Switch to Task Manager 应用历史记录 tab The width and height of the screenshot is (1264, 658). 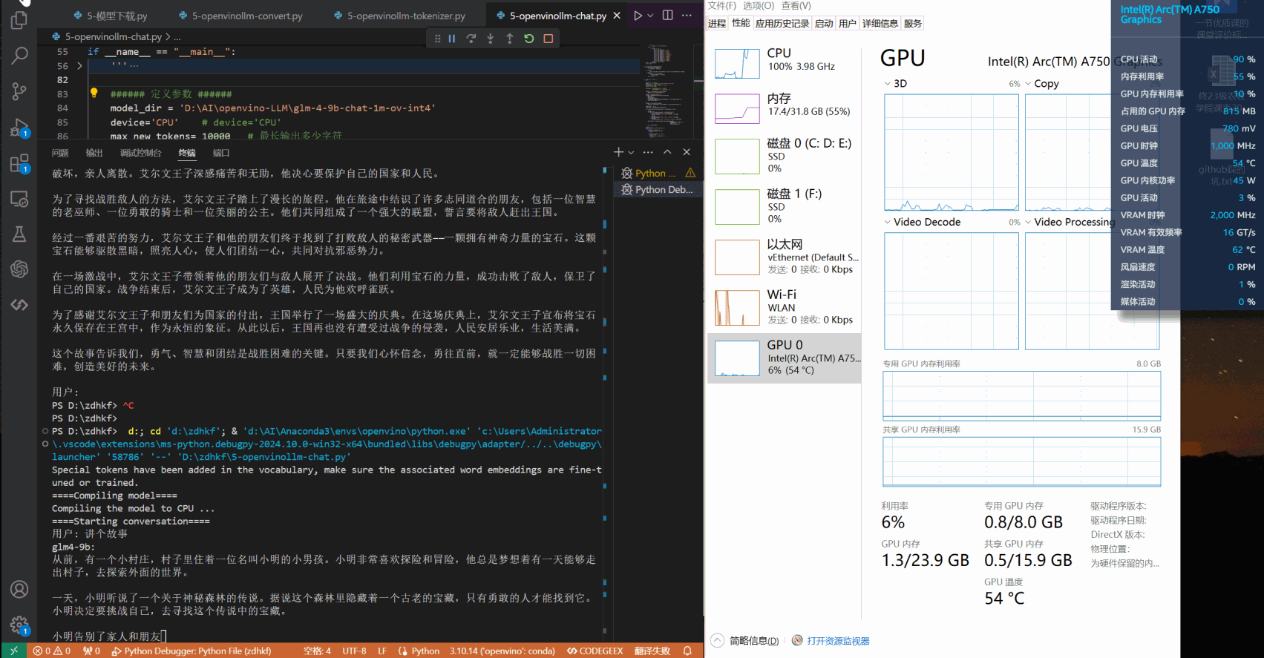point(782,24)
